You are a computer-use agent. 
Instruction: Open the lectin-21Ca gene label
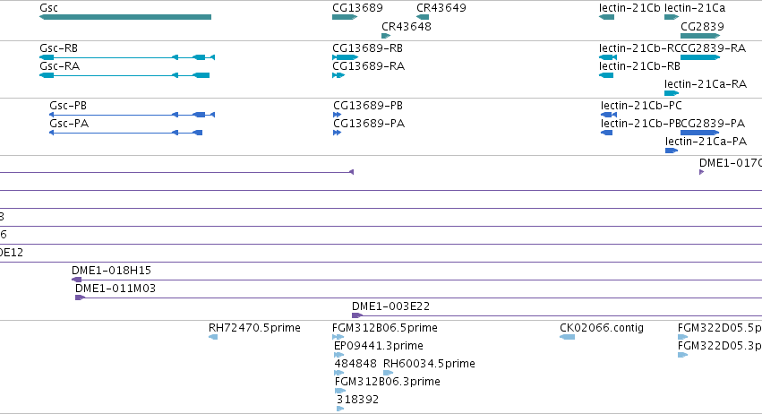coord(695,8)
